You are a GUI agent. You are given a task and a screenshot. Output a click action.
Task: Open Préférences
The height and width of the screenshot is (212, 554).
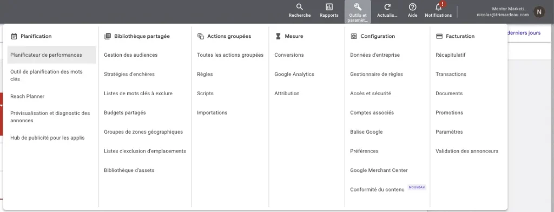[x=364, y=151]
